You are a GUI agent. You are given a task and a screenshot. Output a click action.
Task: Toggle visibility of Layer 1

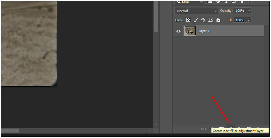(179, 31)
